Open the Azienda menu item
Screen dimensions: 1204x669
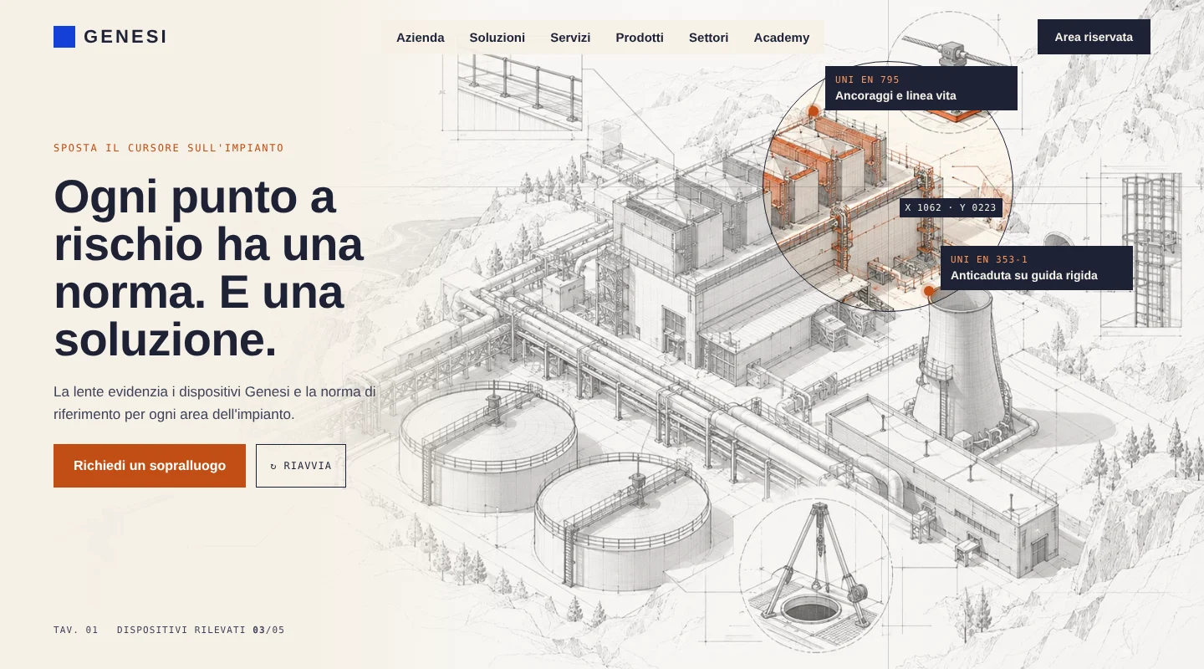421,38
